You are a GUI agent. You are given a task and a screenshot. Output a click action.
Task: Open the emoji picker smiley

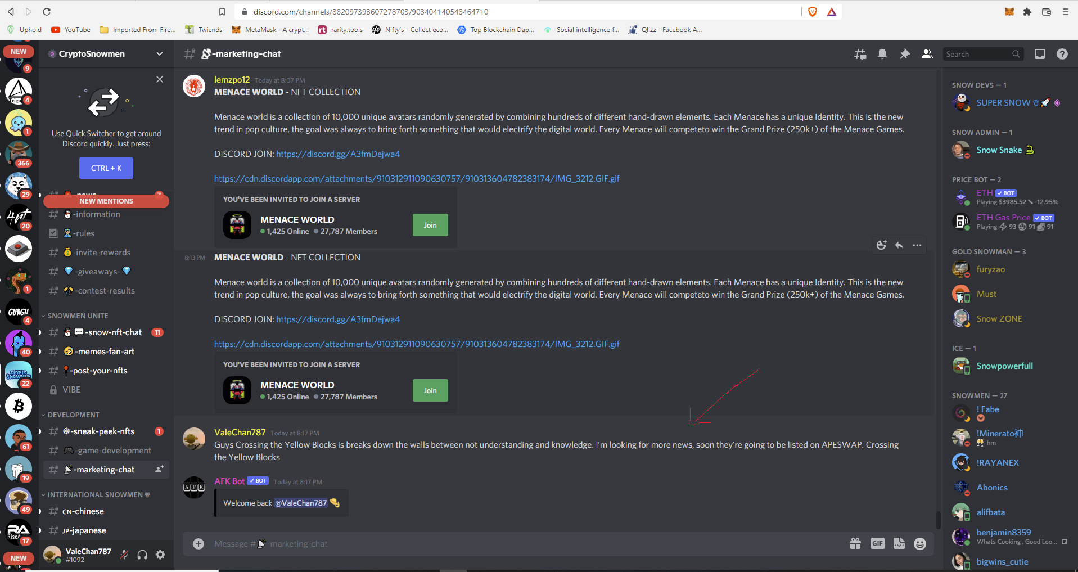(x=920, y=544)
